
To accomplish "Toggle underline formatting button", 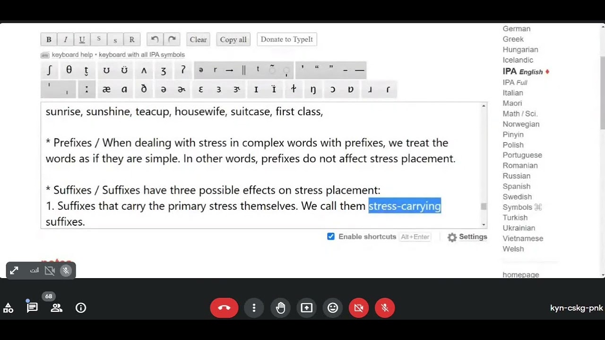I will click(82, 39).
